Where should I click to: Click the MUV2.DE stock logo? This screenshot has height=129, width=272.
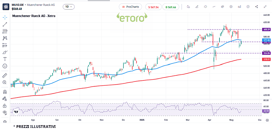(6, 7)
